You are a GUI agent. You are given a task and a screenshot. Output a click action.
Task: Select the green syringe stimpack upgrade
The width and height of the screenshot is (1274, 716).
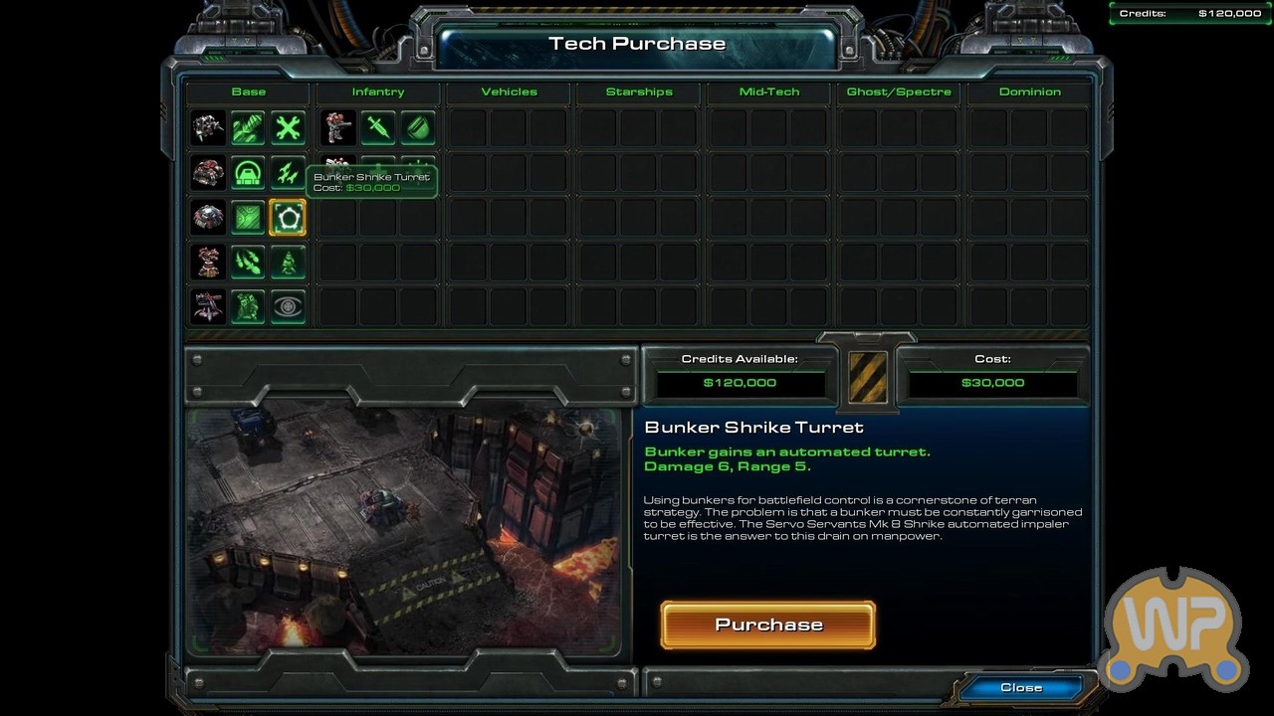coord(378,127)
